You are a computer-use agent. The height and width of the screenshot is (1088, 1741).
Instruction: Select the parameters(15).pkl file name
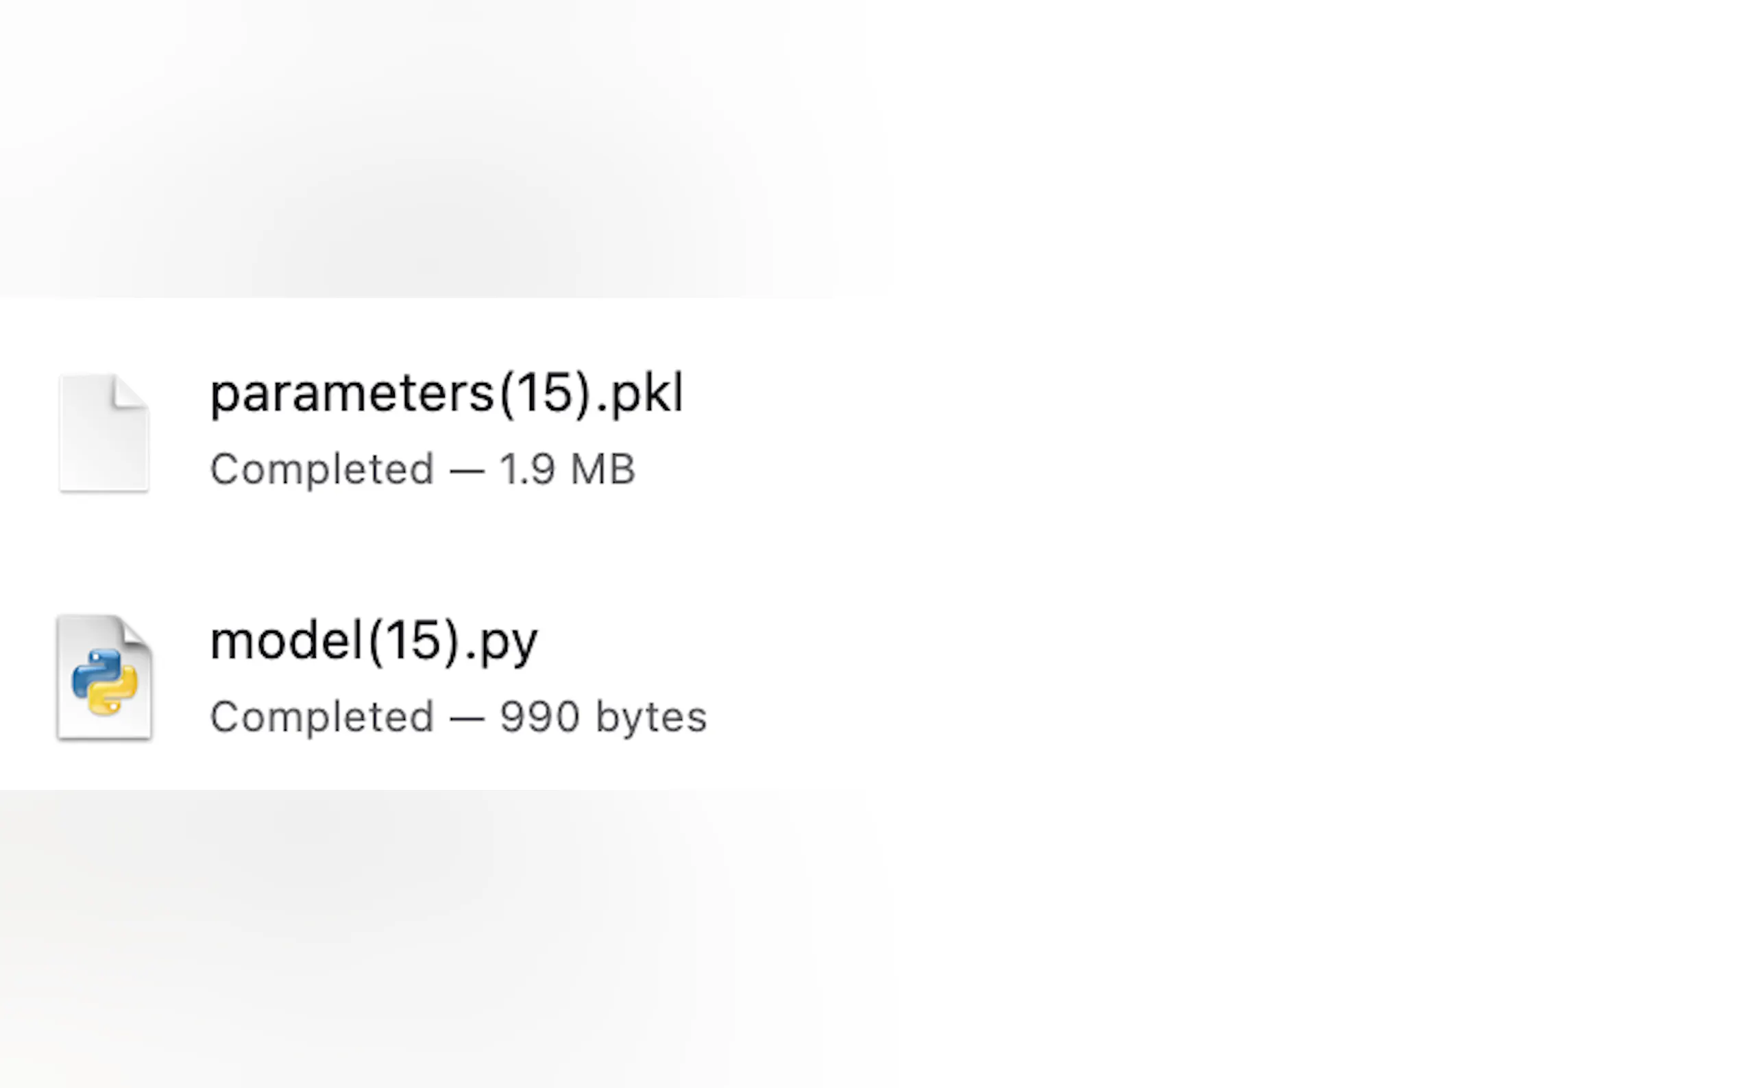446,395
